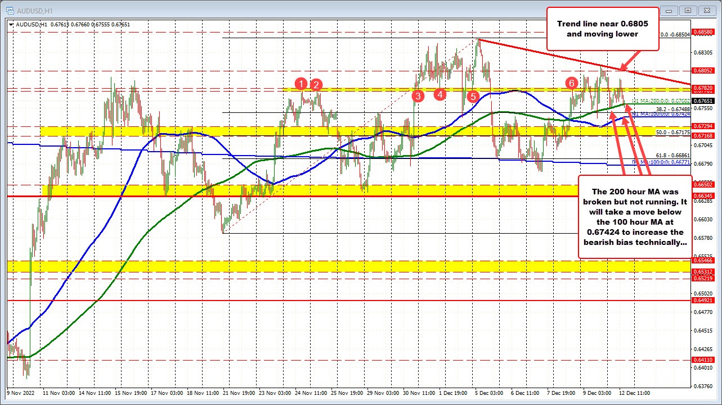Viewport: 722px width, 405px height.
Task: Click the 0.64110 price level label
Action: tap(703, 360)
